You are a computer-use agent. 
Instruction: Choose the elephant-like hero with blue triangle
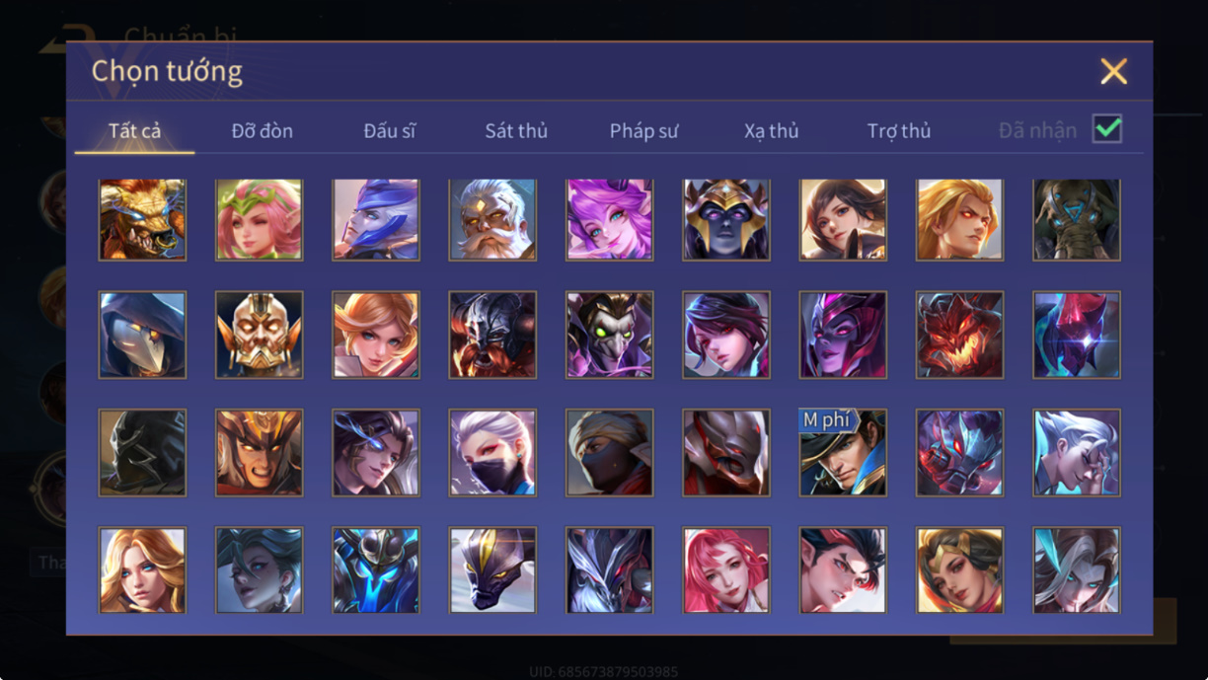1076,219
